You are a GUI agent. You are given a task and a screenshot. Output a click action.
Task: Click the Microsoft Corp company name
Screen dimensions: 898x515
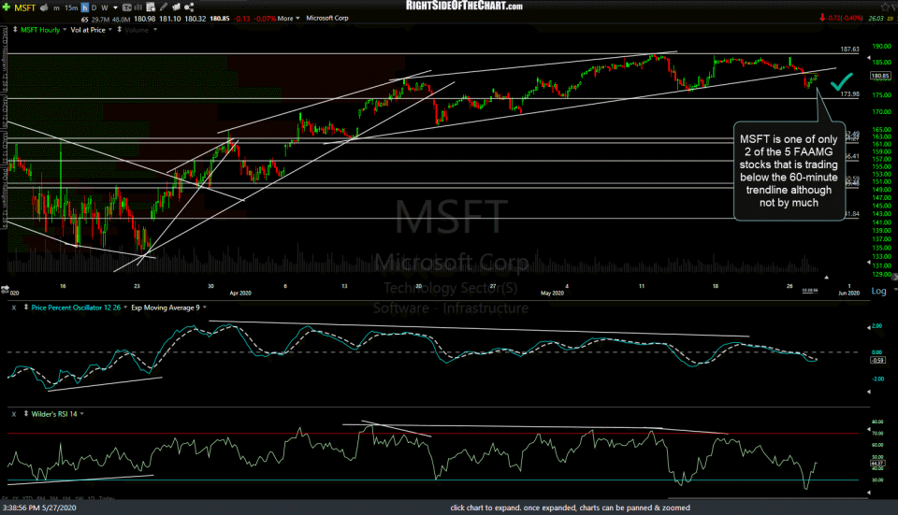327,19
